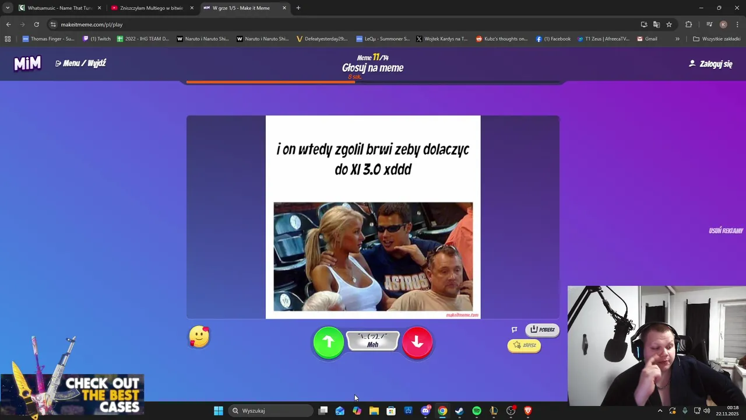Open Chrome extensions menu
Viewport: 746px width, 420px height.
click(689, 24)
